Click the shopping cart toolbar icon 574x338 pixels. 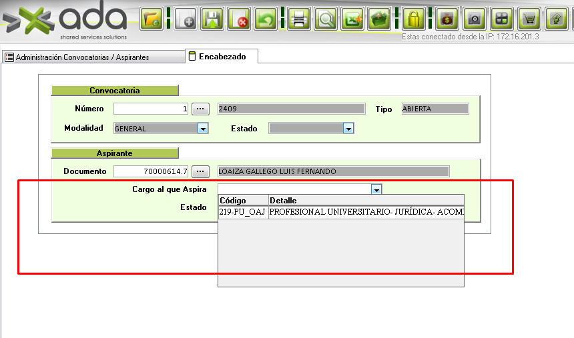click(x=529, y=19)
